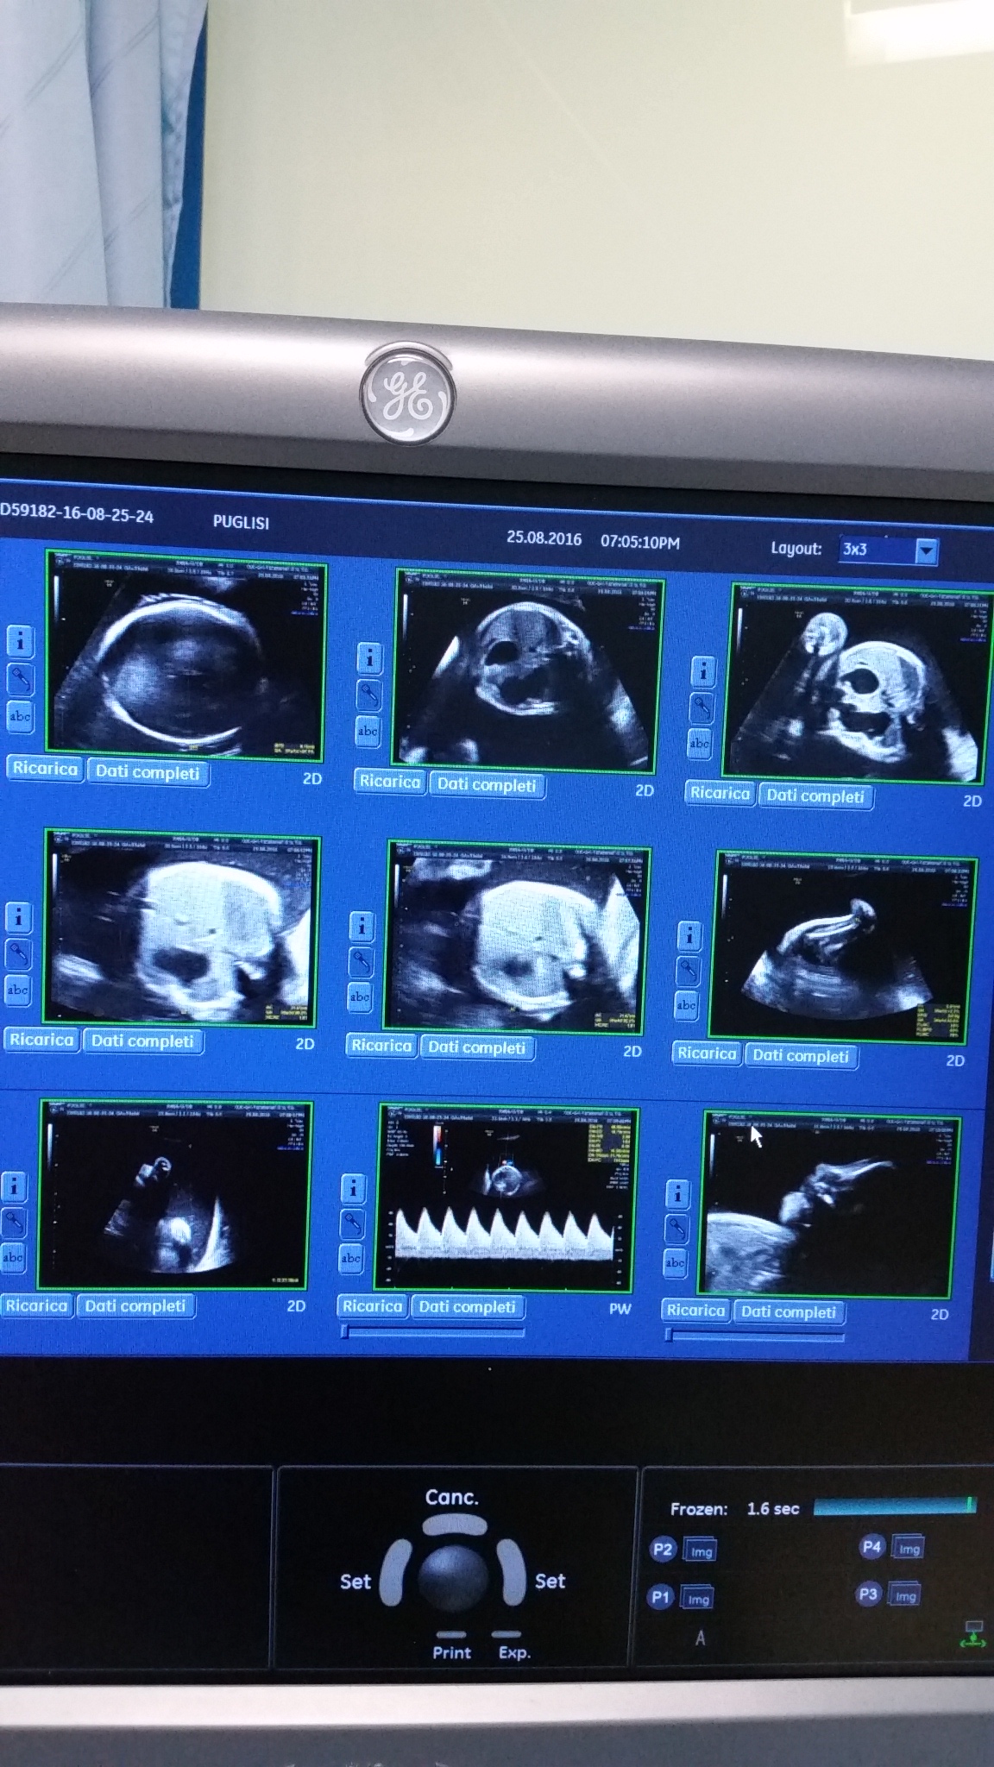Click Ricarica under the PW Doppler image
The width and height of the screenshot is (994, 1767).
click(x=373, y=1306)
